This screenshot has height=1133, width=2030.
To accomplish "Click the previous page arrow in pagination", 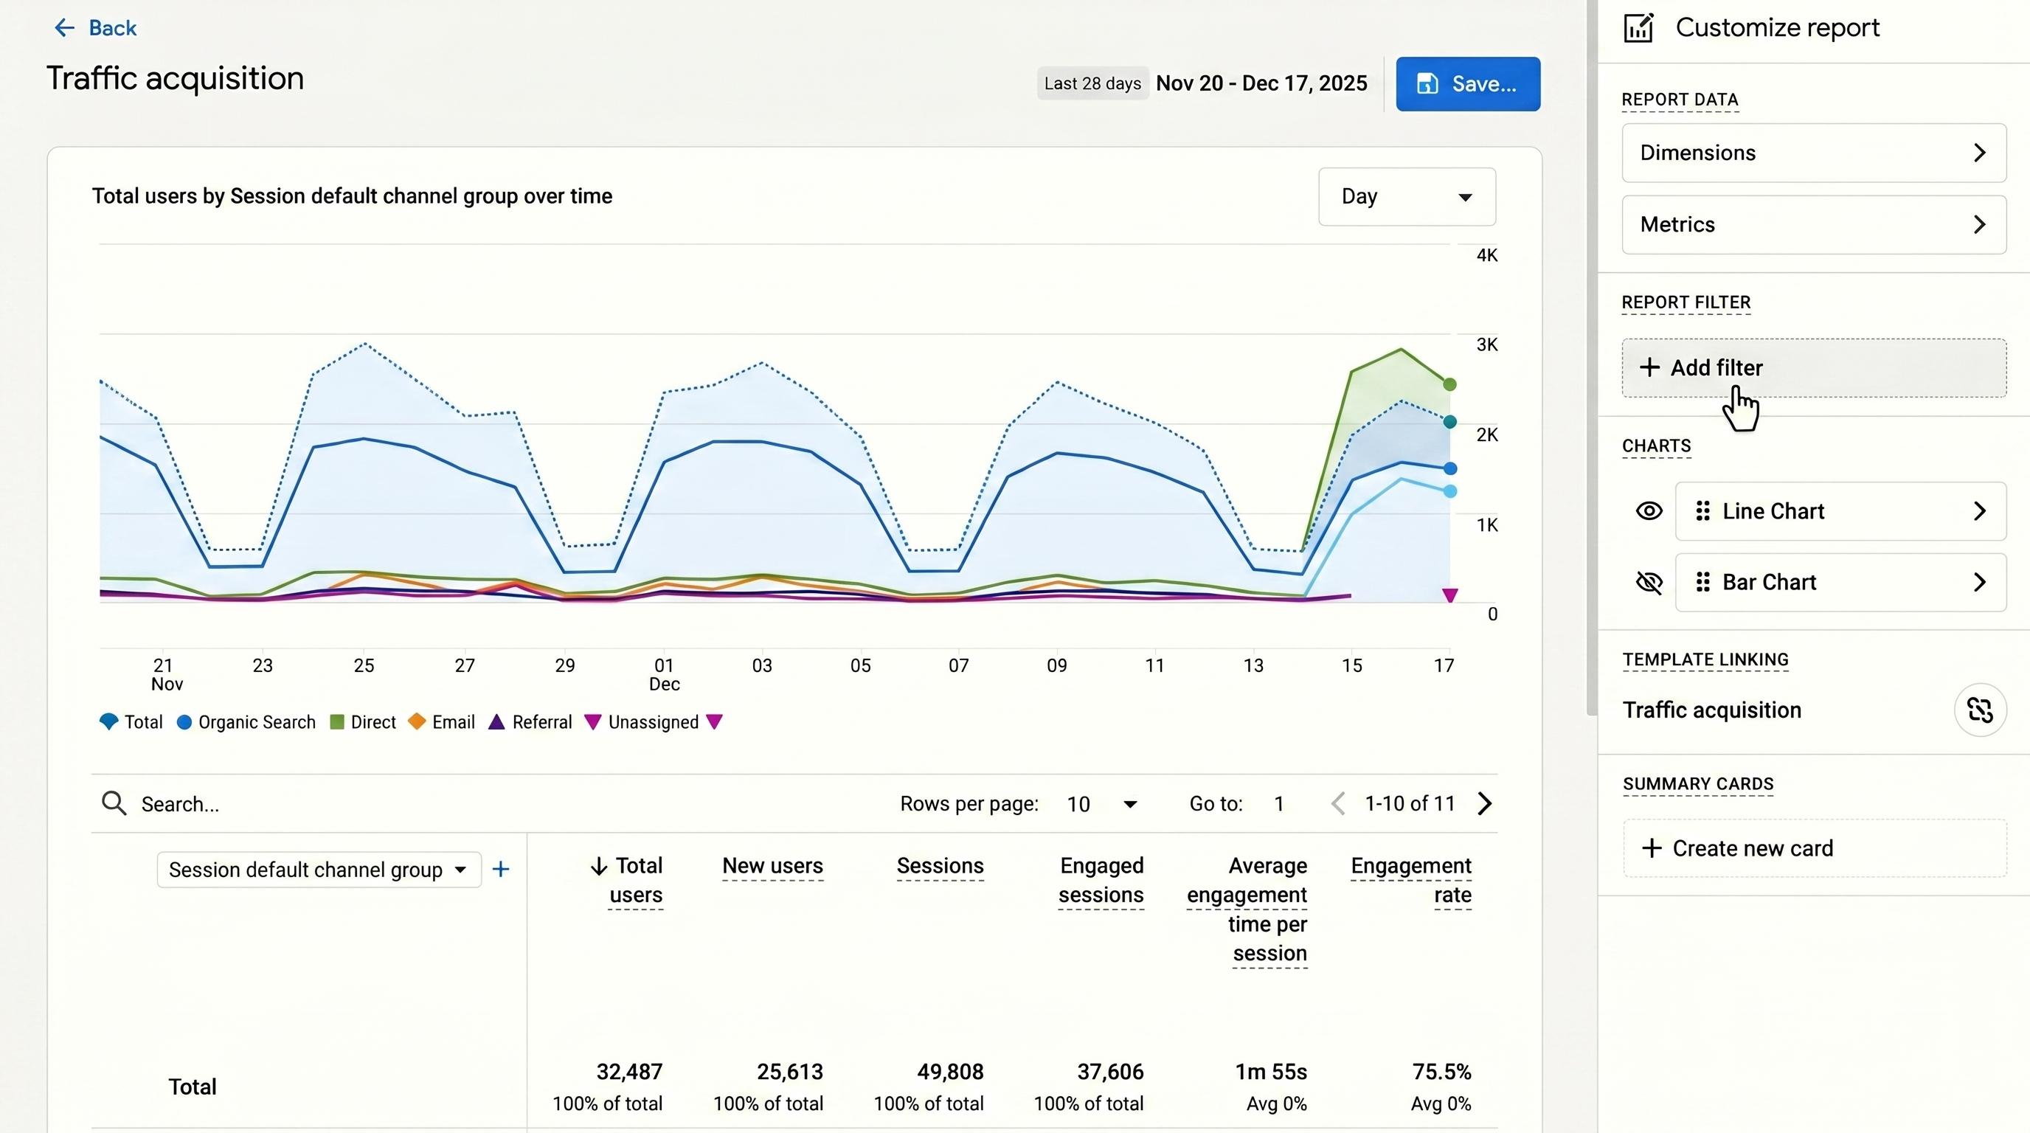I will [1337, 804].
